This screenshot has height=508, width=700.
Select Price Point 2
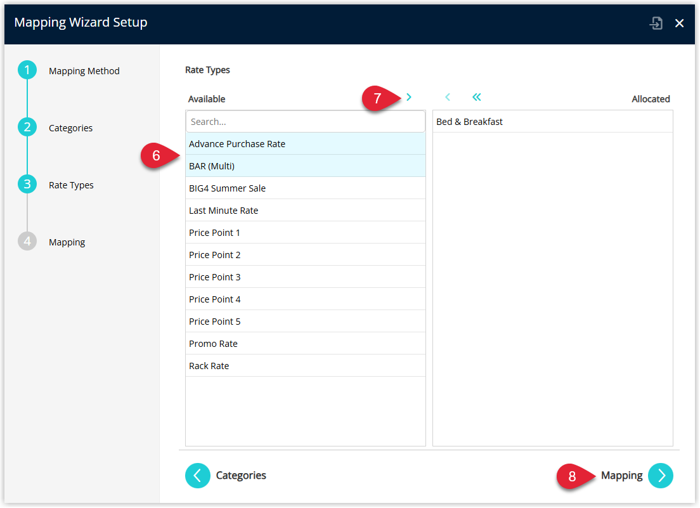[x=306, y=255]
